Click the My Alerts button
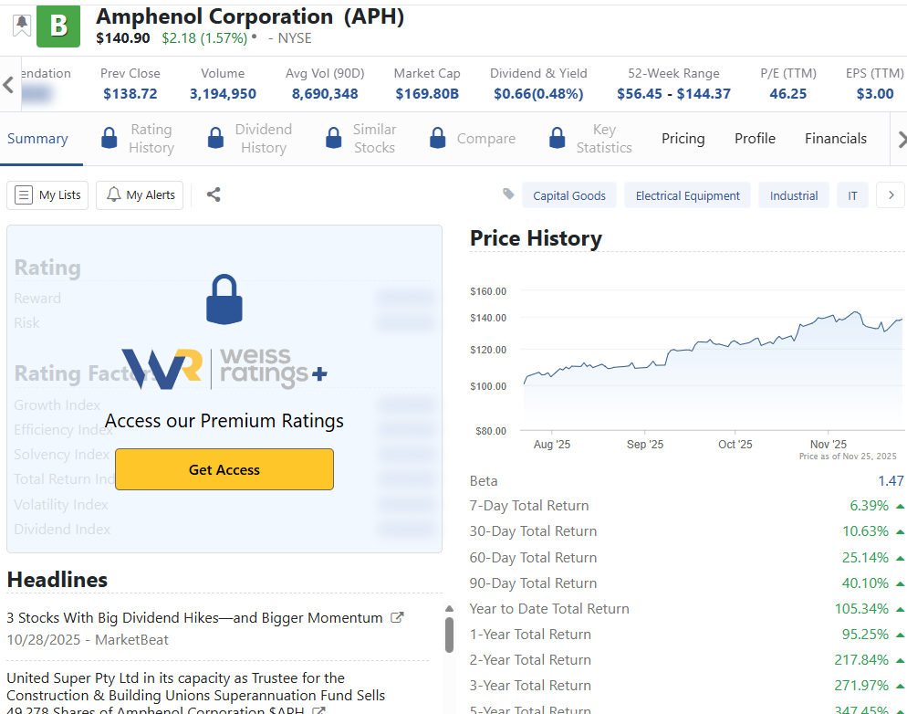This screenshot has width=907, height=714. pos(140,195)
